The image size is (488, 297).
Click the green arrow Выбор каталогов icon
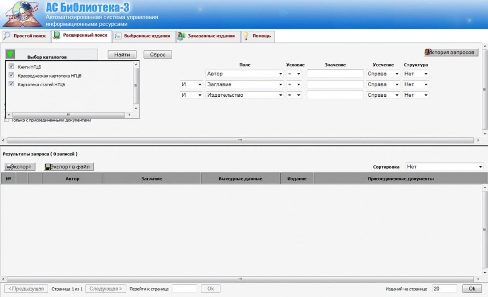coord(10,55)
